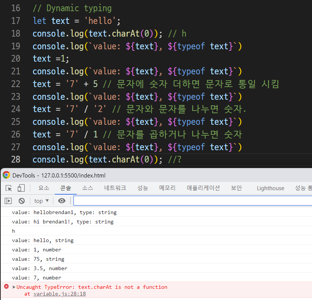Click console.log(text.charAt(0)) on line 28
This screenshot has height=300, width=312.
tap(97, 160)
